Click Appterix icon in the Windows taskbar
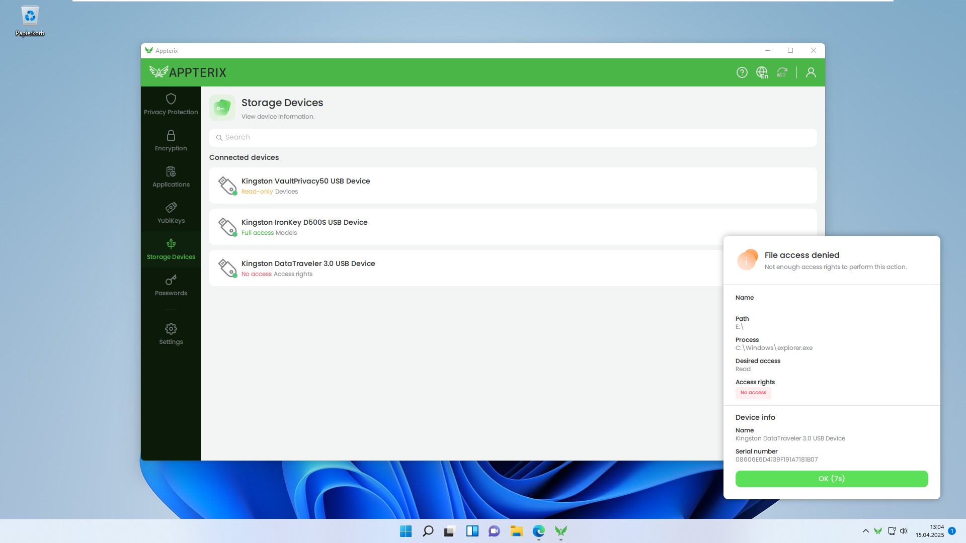Image resolution: width=966 pixels, height=543 pixels. tap(560, 531)
